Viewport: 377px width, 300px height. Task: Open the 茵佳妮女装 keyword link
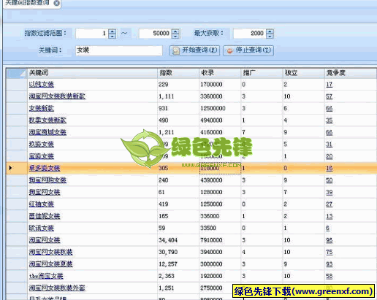(45, 216)
